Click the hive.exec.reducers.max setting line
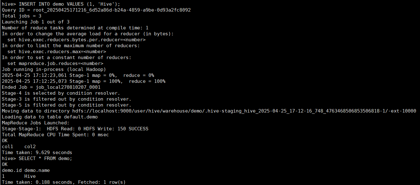 click(x=57, y=52)
